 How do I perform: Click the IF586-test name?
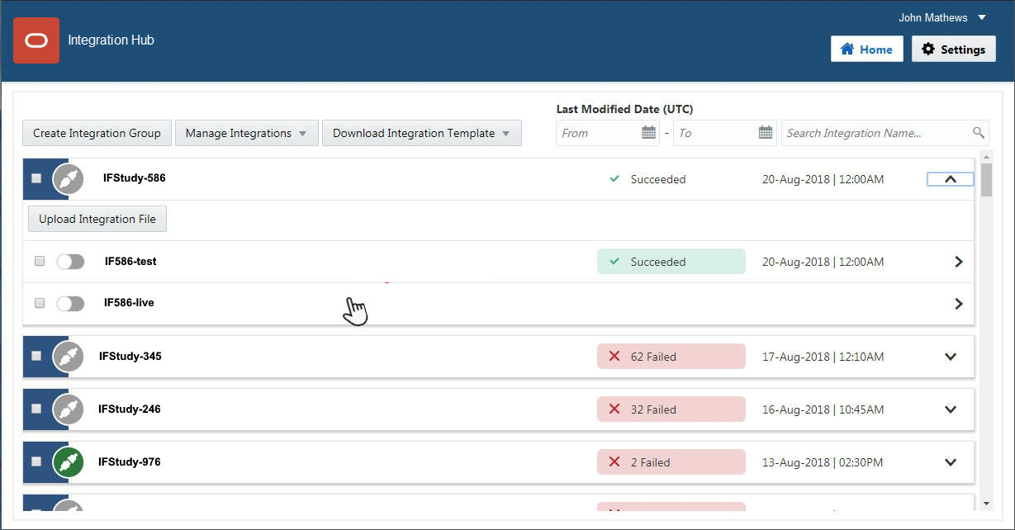tap(130, 261)
